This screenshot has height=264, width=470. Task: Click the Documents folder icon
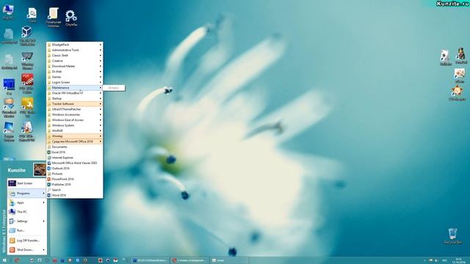[49, 147]
